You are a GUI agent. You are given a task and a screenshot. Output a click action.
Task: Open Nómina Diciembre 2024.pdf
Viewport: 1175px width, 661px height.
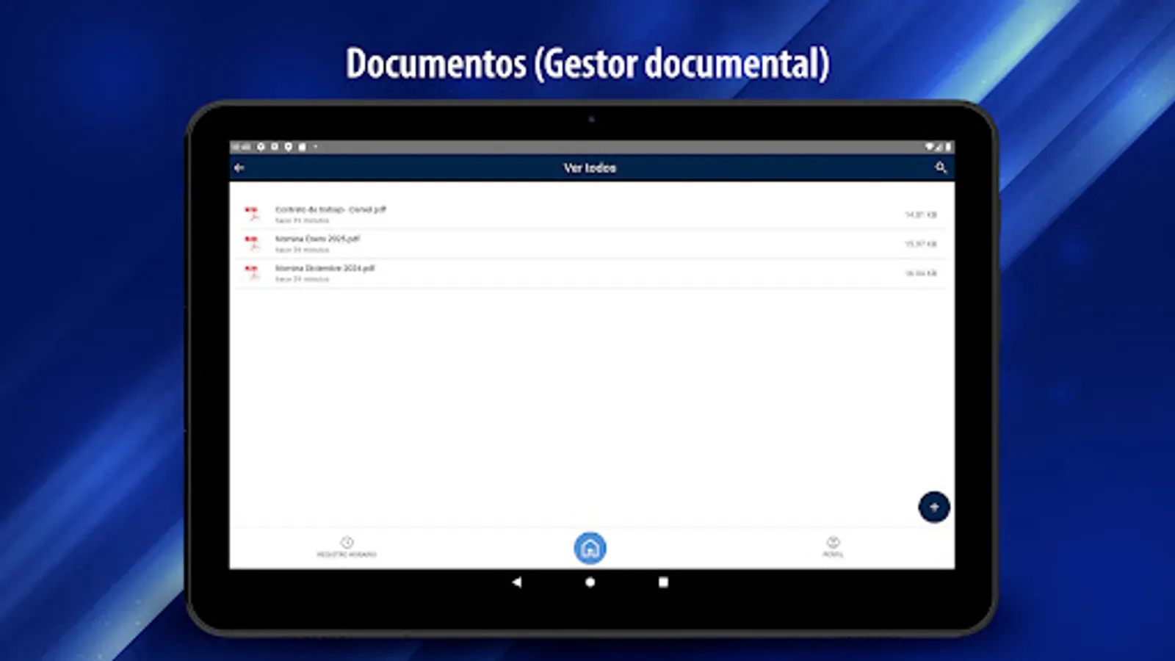pyautogui.click(x=325, y=269)
